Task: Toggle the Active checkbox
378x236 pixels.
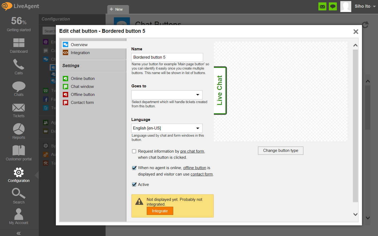Action: point(134,184)
